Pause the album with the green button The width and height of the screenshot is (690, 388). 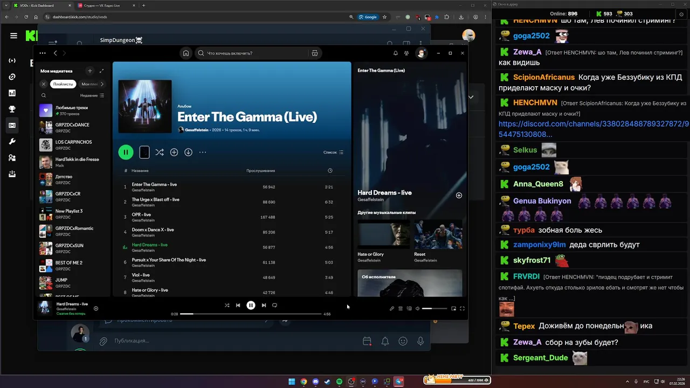(126, 152)
